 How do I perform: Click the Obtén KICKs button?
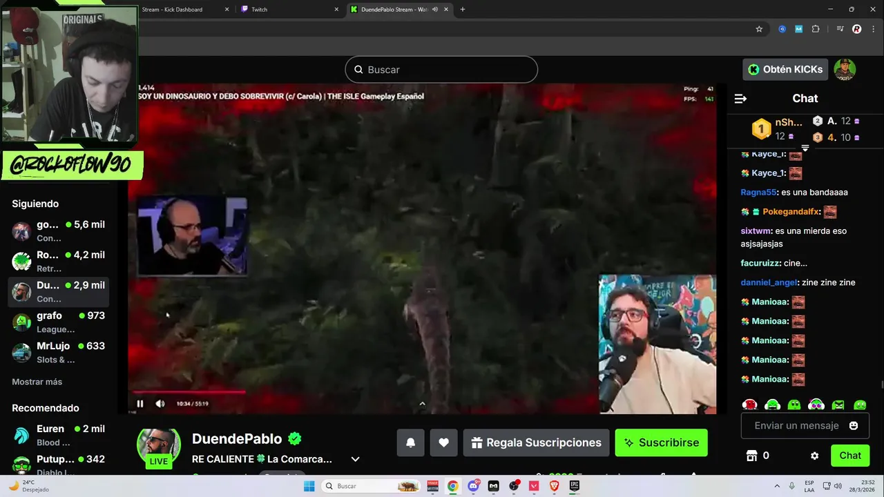(785, 69)
